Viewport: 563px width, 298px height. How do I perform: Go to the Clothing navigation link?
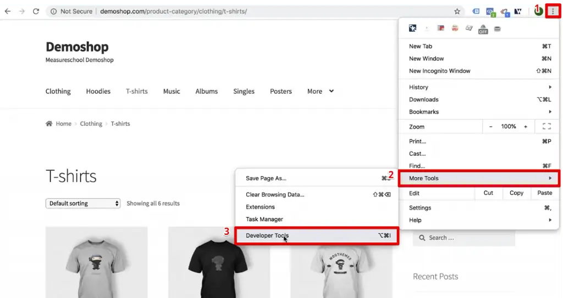pos(58,92)
